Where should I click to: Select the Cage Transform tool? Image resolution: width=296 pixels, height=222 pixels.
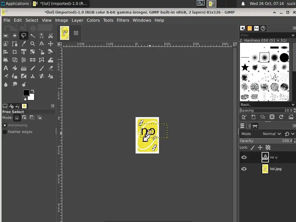42,60
